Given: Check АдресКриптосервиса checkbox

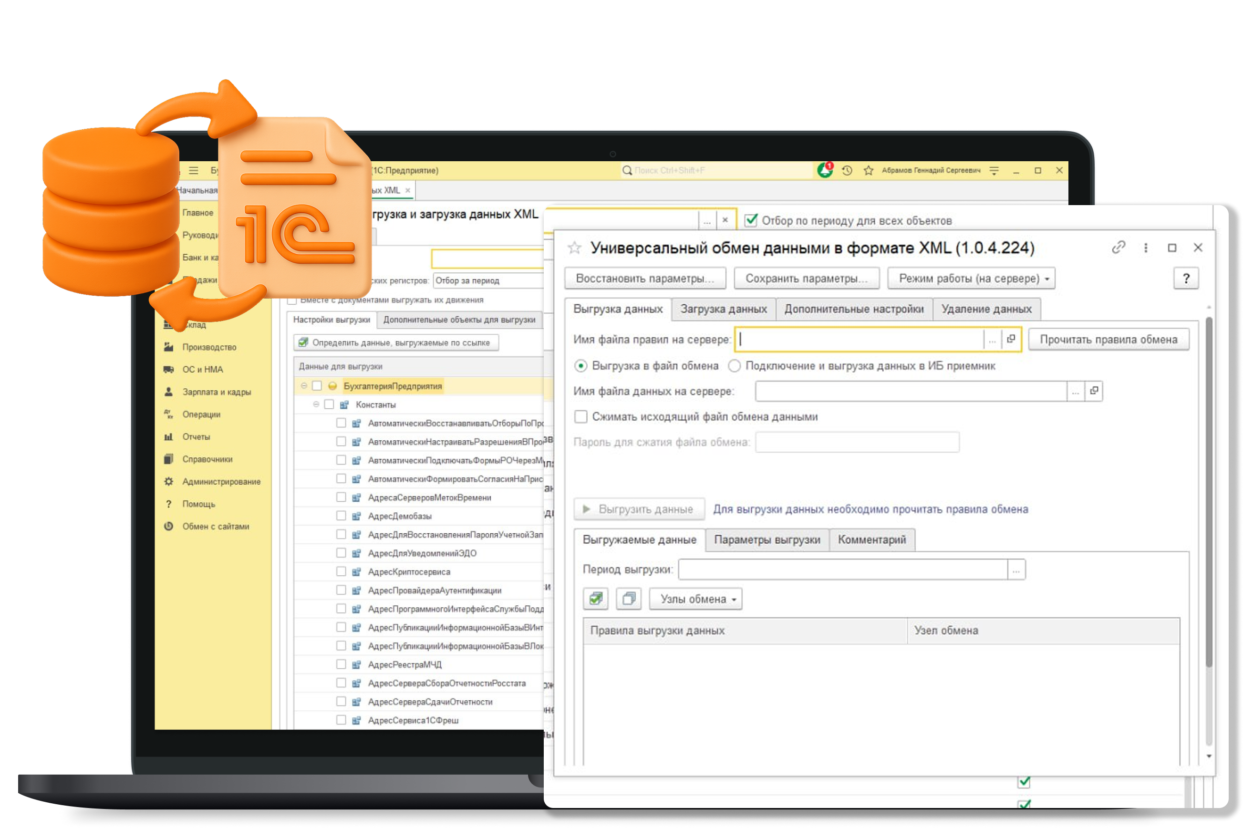Looking at the screenshot, I should point(341,571).
